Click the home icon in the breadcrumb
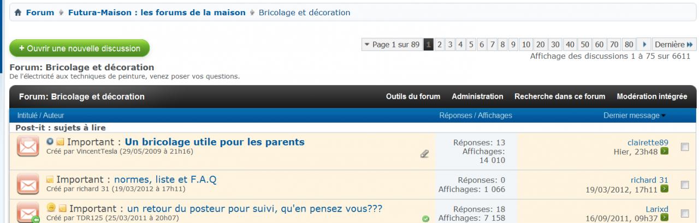The image size is (699, 223). (18, 13)
